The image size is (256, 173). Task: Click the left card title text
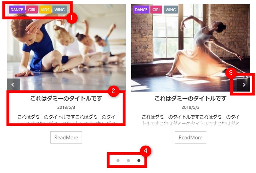[x=66, y=98]
